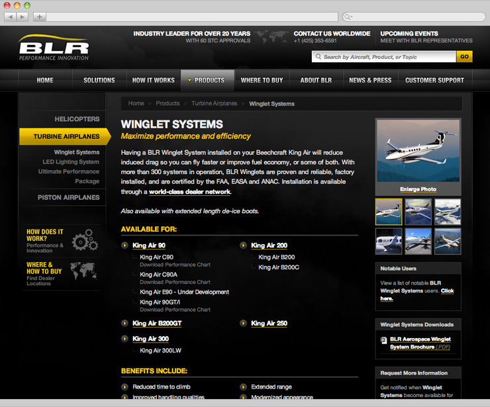Select the first highlighted photo thumbnail
The width and height of the screenshot is (490, 407).
coord(389,212)
